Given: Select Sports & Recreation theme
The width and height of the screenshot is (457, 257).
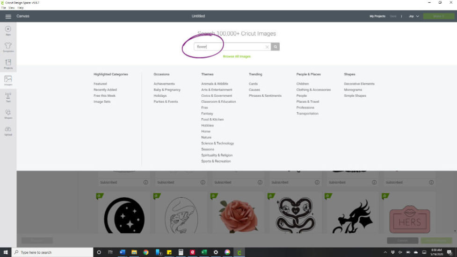Looking at the screenshot, I should click(x=216, y=161).
